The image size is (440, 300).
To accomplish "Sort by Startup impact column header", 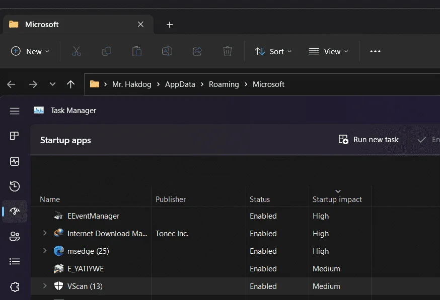I will pyautogui.click(x=337, y=199).
